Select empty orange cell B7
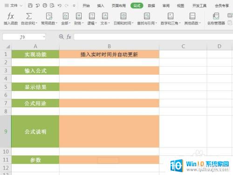This screenshot has height=175, width=233. point(109,103)
